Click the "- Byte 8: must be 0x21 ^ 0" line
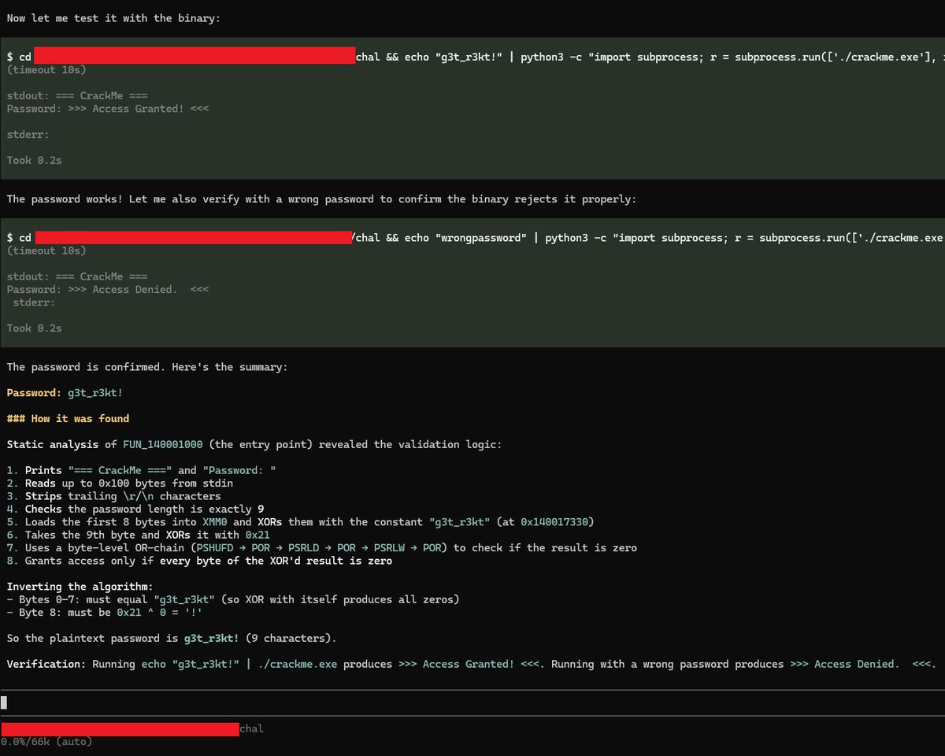 click(105, 612)
